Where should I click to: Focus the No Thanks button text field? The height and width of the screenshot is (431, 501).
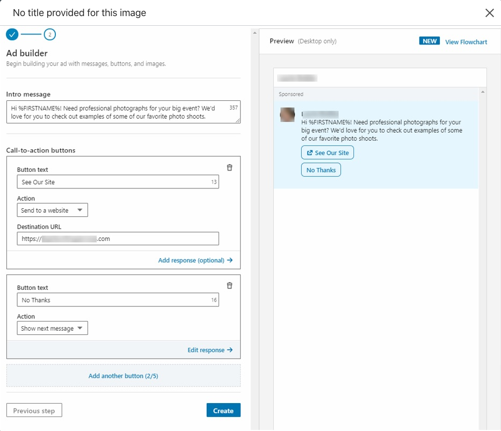coord(113,300)
